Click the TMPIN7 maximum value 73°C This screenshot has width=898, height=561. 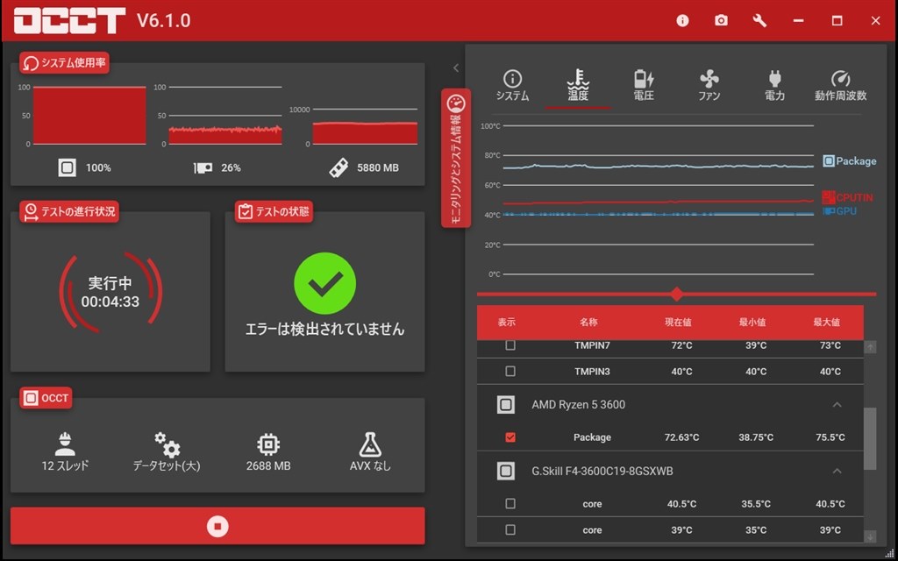coord(830,345)
